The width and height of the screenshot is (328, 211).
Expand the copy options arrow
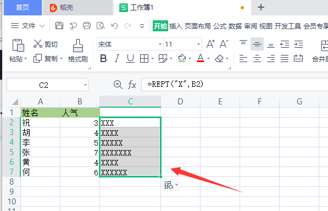[x=61, y=59]
